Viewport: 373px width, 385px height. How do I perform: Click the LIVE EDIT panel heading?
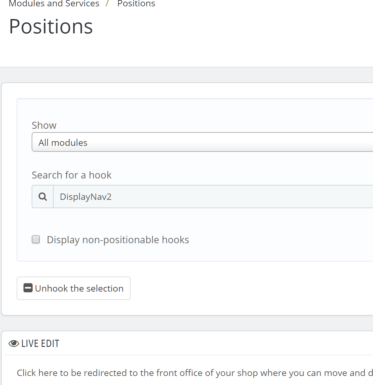tap(40, 344)
